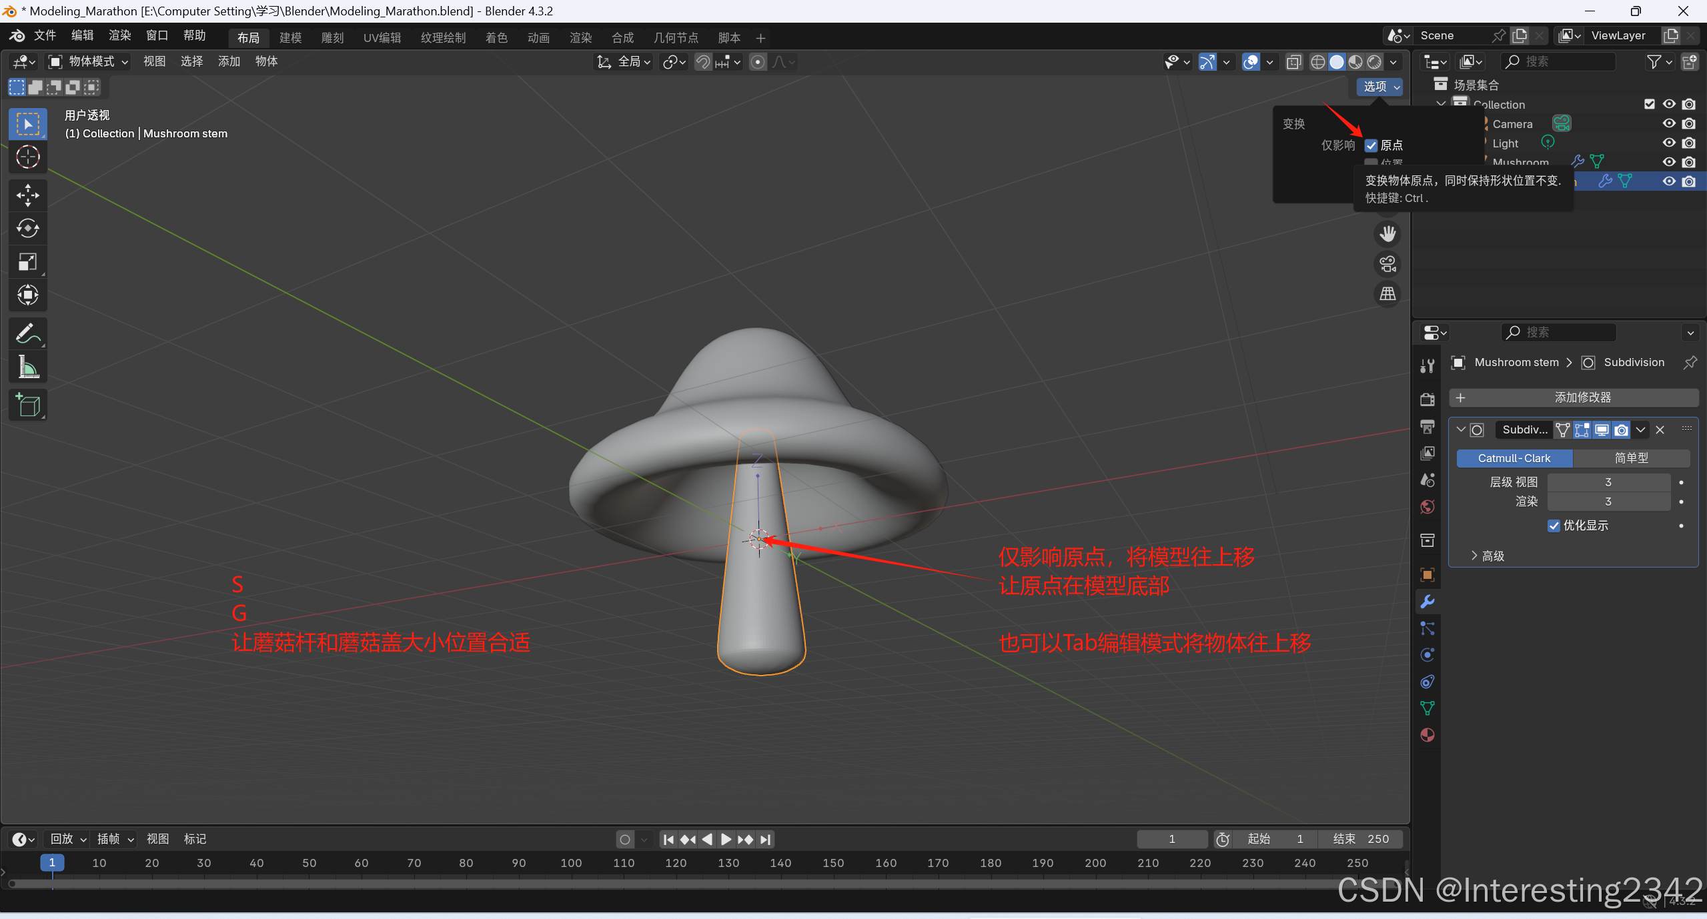This screenshot has height=919, width=1707.
Task: Activate the Annotate pencil tool
Action: pyautogui.click(x=27, y=333)
